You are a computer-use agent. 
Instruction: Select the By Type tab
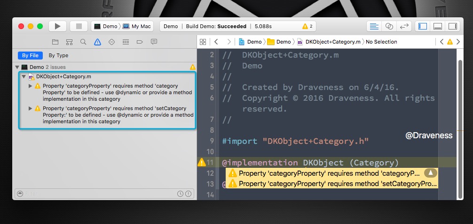pos(58,55)
